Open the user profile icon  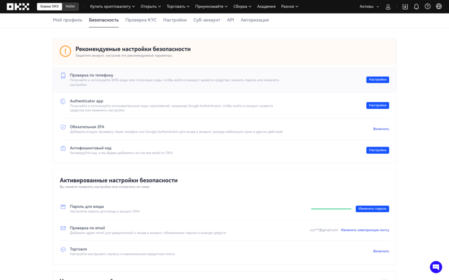(x=388, y=7)
